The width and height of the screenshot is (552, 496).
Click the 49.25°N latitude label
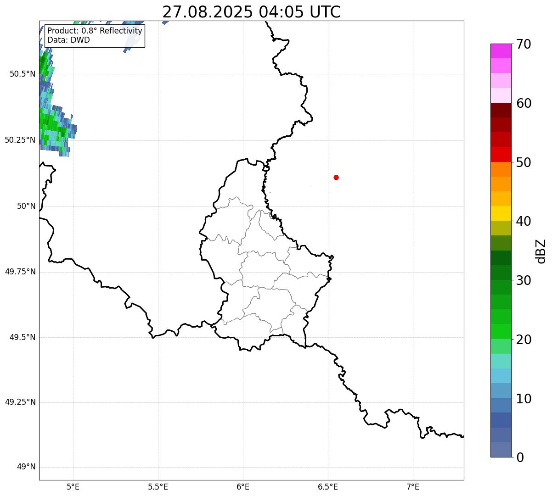pyautogui.click(x=20, y=402)
